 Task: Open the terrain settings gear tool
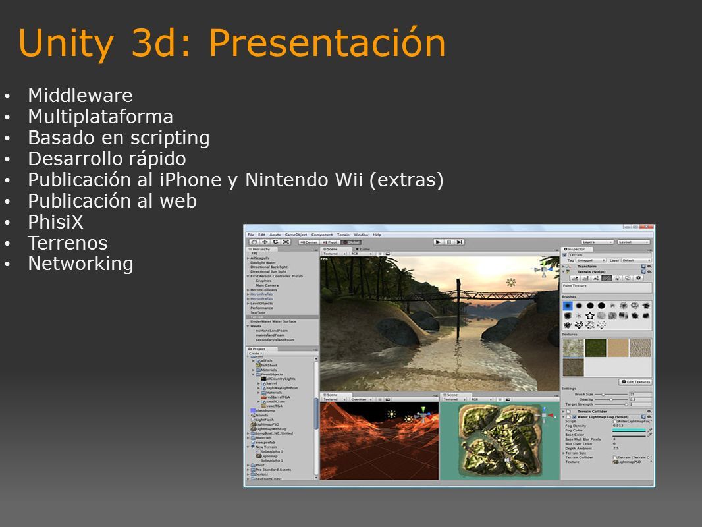(x=638, y=278)
